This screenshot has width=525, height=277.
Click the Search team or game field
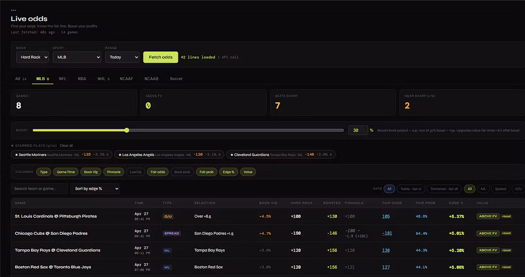pos(39,189)
